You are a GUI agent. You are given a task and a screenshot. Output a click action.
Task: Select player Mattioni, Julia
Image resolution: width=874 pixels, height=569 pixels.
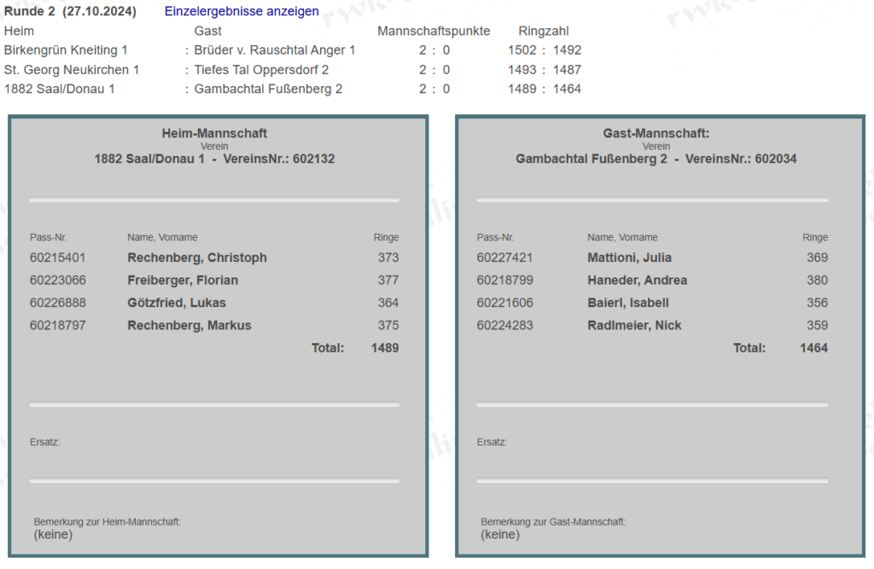[x=629, y=258]
